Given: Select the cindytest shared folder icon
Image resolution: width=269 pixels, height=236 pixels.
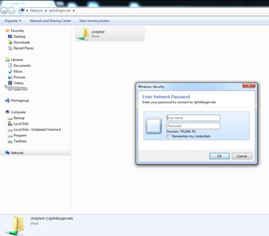Looking at the screenshot, I should (83, 34).
